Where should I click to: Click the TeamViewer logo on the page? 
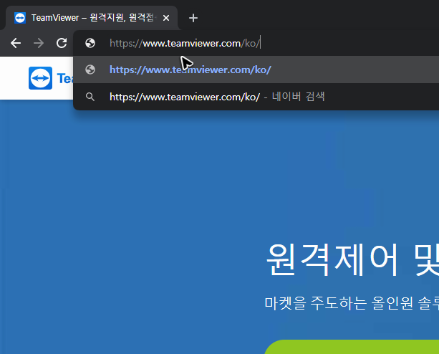pos(41,78)
